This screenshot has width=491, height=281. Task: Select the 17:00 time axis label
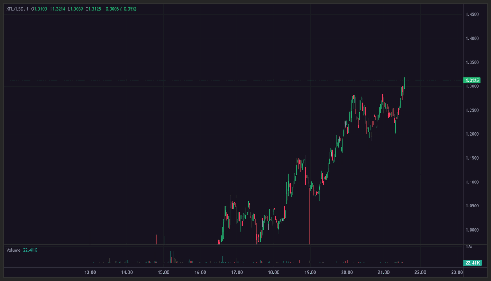pyautogui.click(x=236, y=271)
